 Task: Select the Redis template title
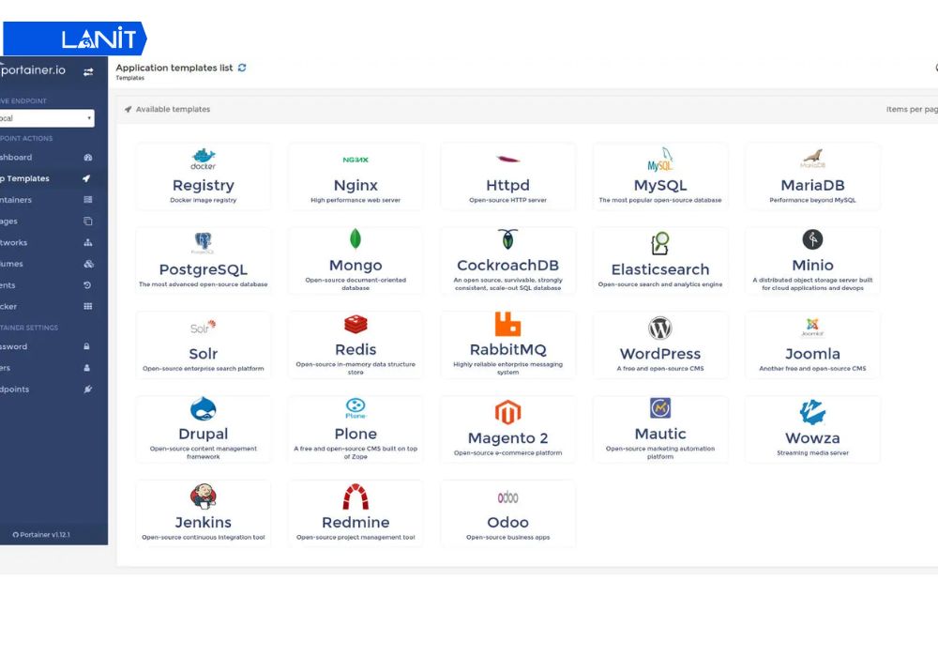[x=356, y=350]
